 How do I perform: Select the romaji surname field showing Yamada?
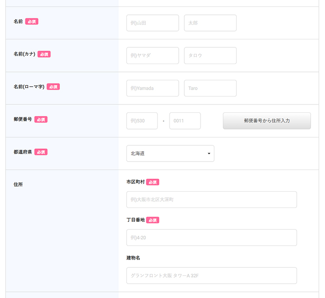coord(152,88)
